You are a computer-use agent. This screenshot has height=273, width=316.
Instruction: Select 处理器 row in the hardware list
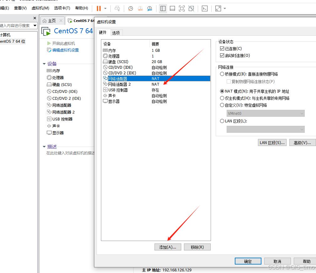(156, 56)
